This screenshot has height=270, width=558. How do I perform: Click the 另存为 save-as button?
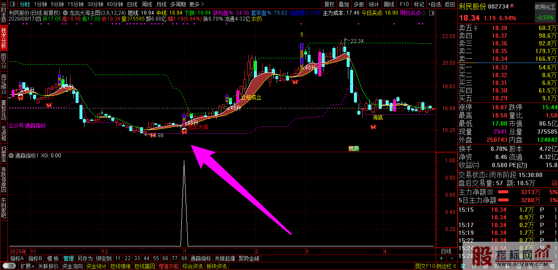coord(85,258)
